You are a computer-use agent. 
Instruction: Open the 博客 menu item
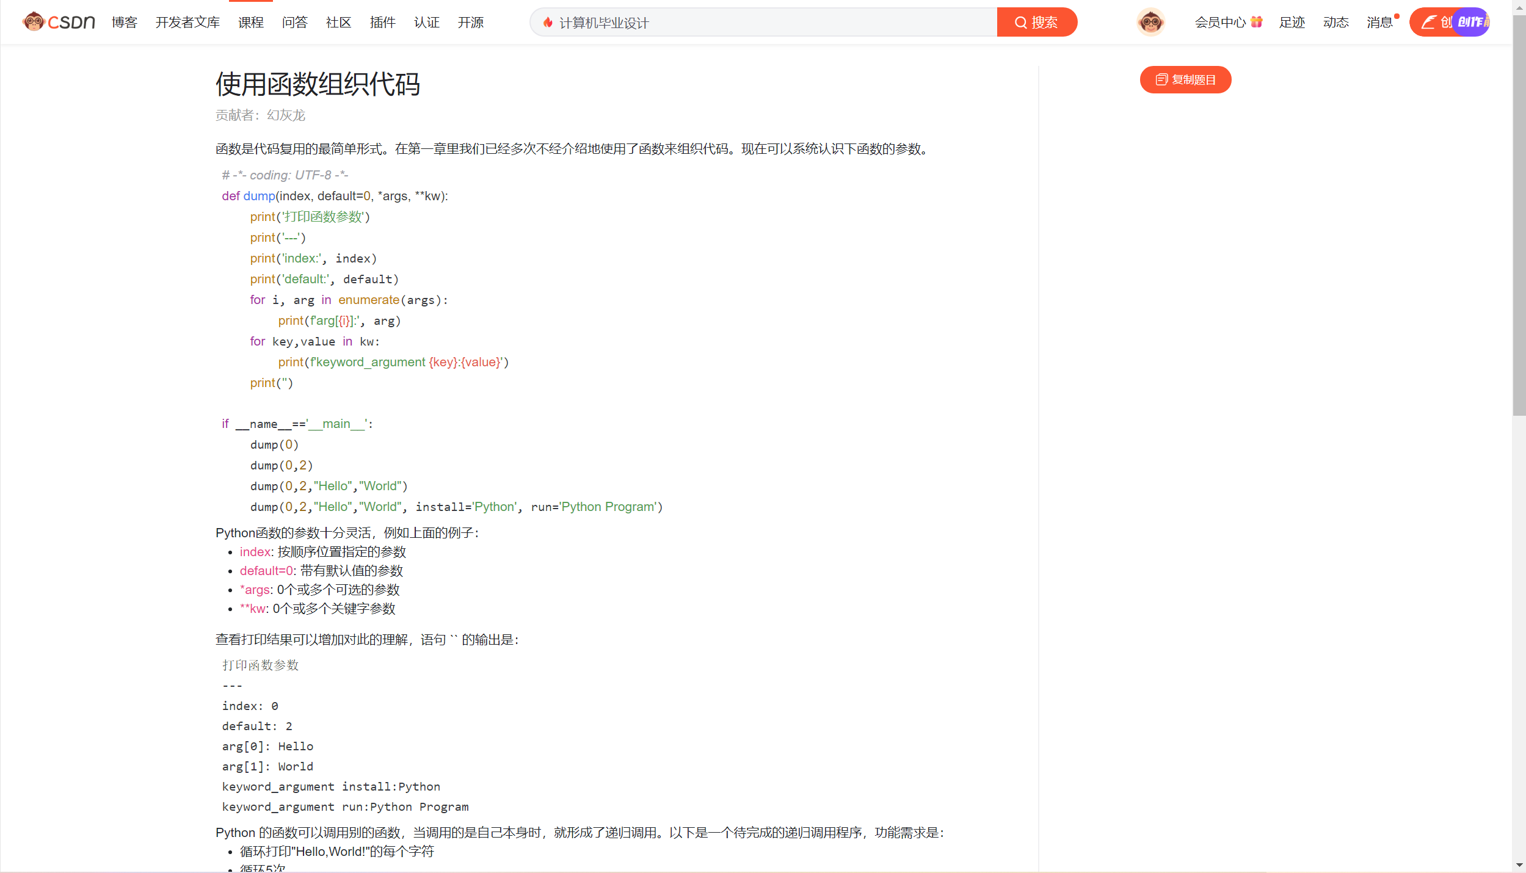point(125,23)
